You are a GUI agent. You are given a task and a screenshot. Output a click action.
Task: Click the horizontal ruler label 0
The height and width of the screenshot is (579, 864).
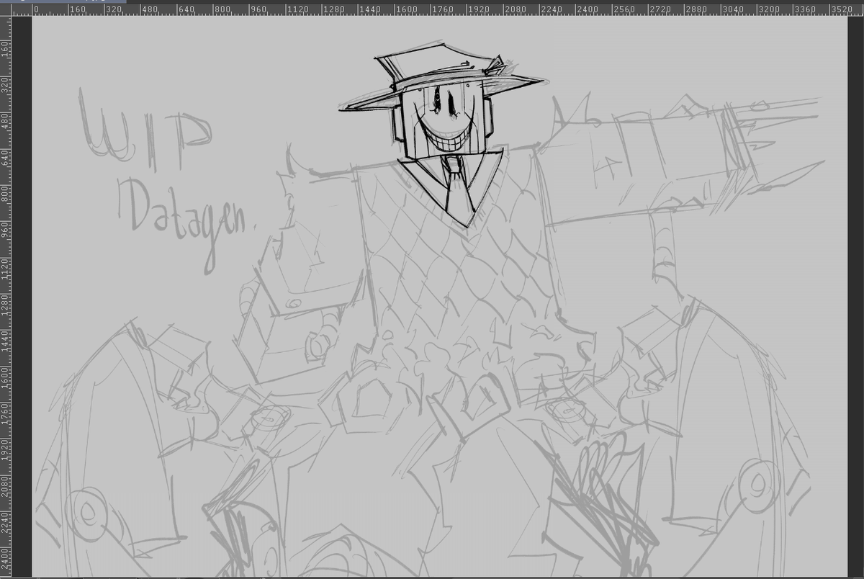pos(35,10)
